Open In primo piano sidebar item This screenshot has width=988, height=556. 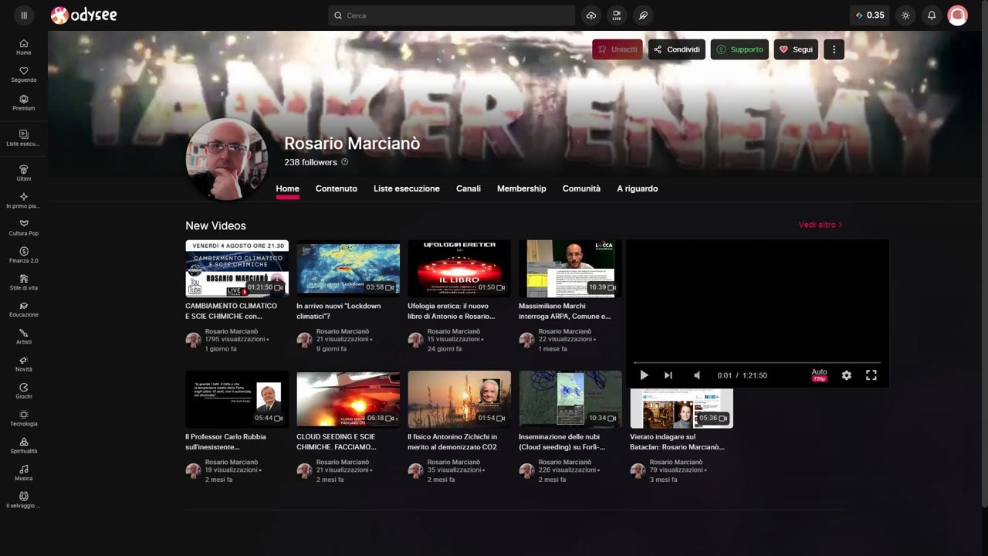pos(24,201)
